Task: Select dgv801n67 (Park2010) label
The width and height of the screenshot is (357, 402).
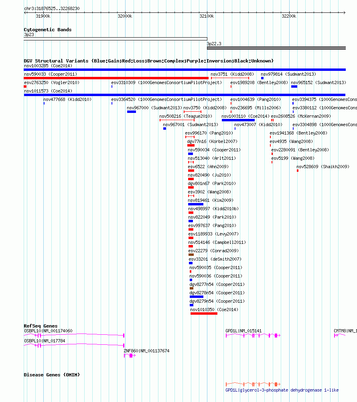Action: pos(212,183)
